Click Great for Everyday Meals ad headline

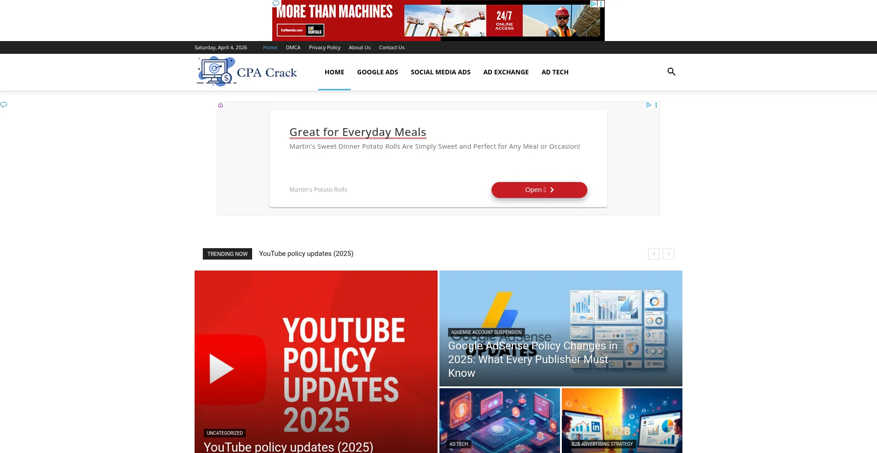358,132
